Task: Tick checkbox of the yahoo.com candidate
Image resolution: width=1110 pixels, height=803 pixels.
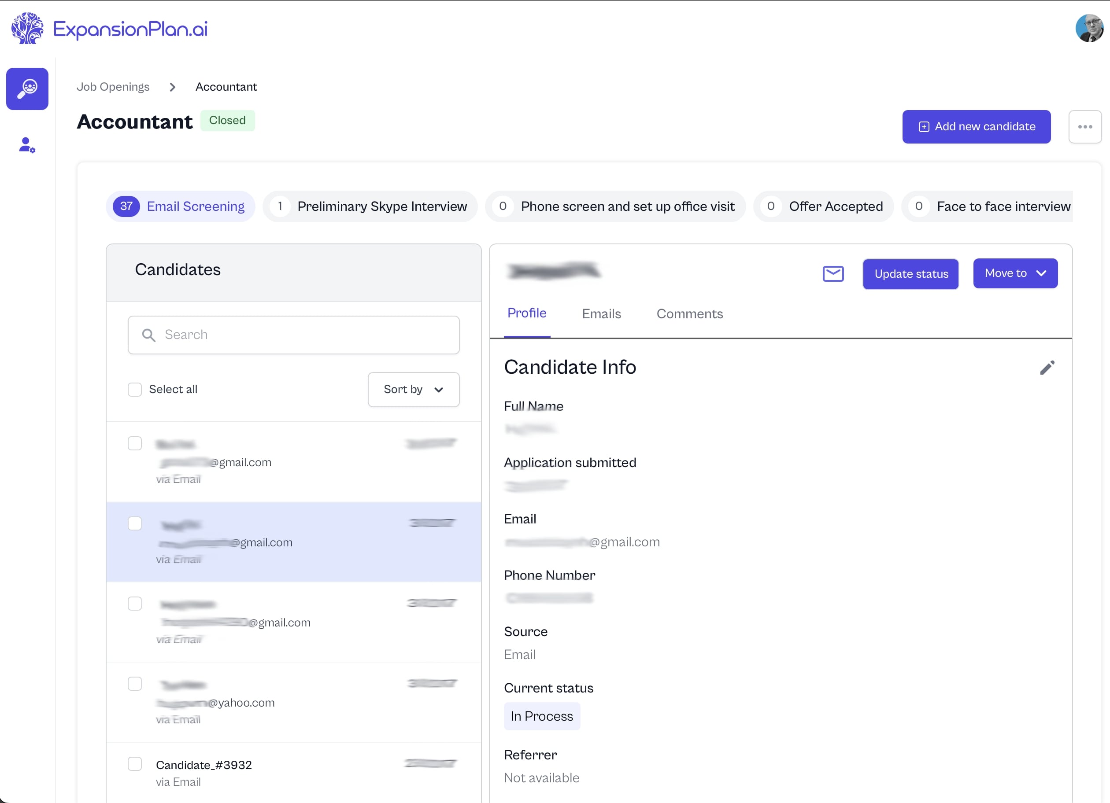Action: click(135, 684)
